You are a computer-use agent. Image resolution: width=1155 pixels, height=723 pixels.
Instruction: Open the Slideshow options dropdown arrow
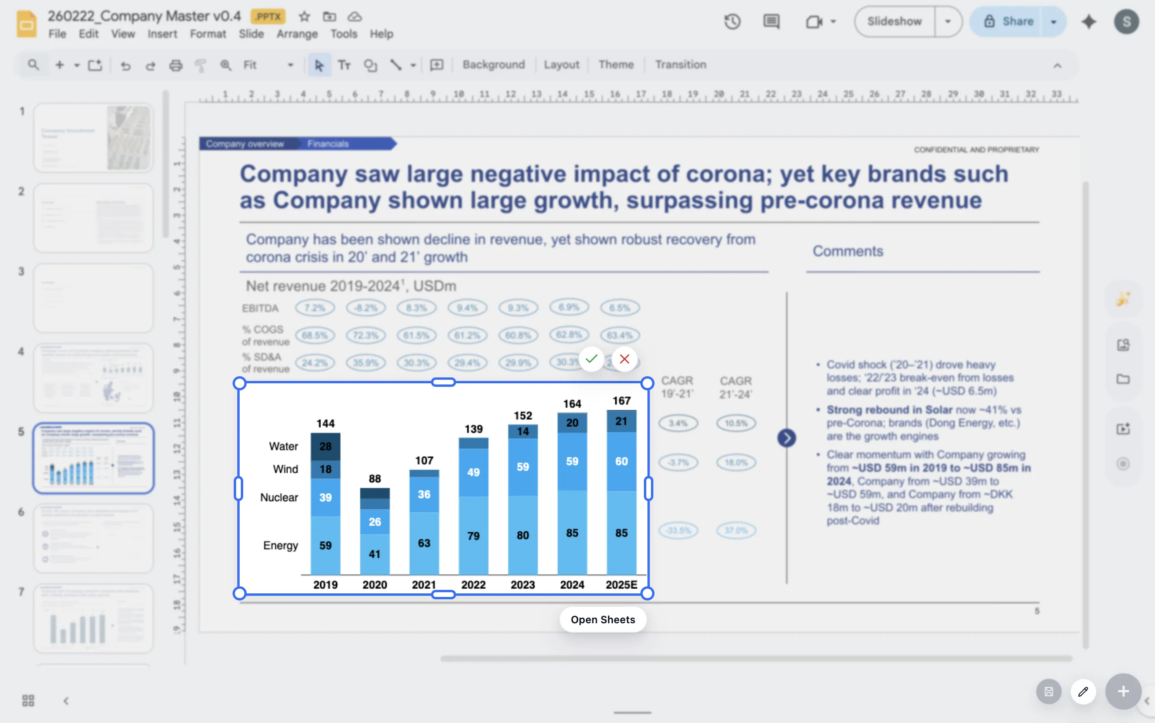[x=948, y=21]
